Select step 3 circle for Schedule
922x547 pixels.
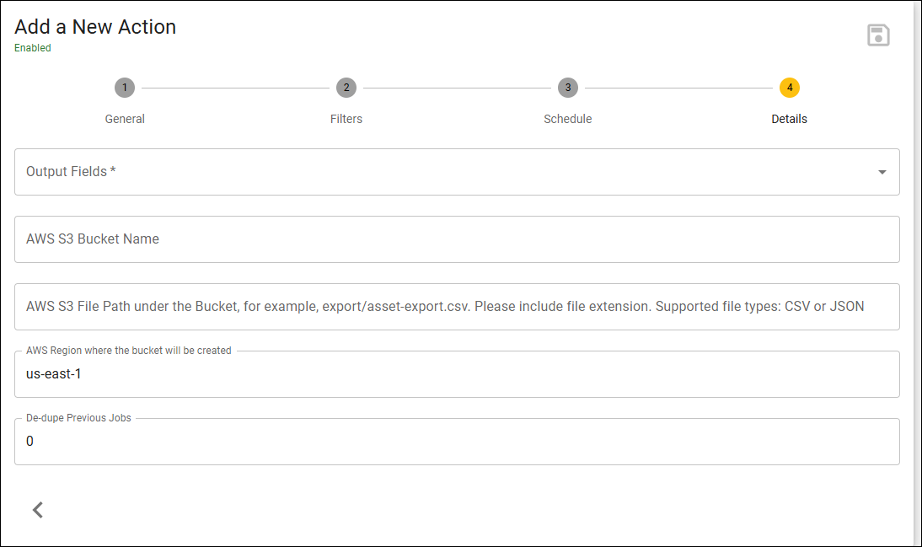[x=568, y=88]
